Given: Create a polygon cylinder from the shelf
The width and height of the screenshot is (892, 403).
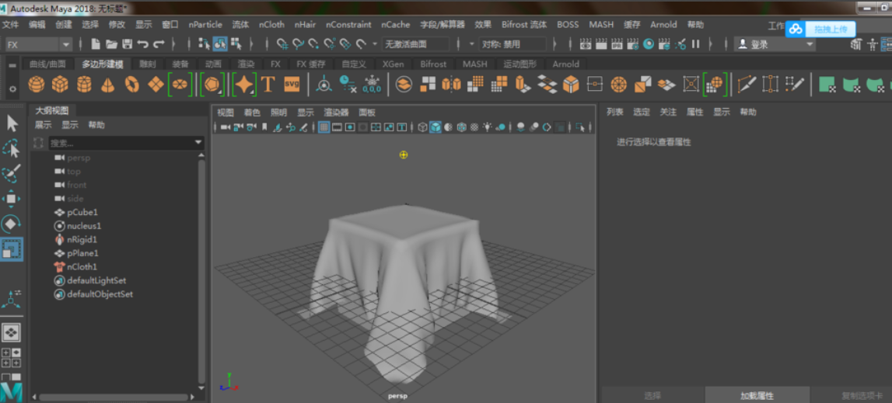Looking at the screenshot, I should click(x=84, y=85).
